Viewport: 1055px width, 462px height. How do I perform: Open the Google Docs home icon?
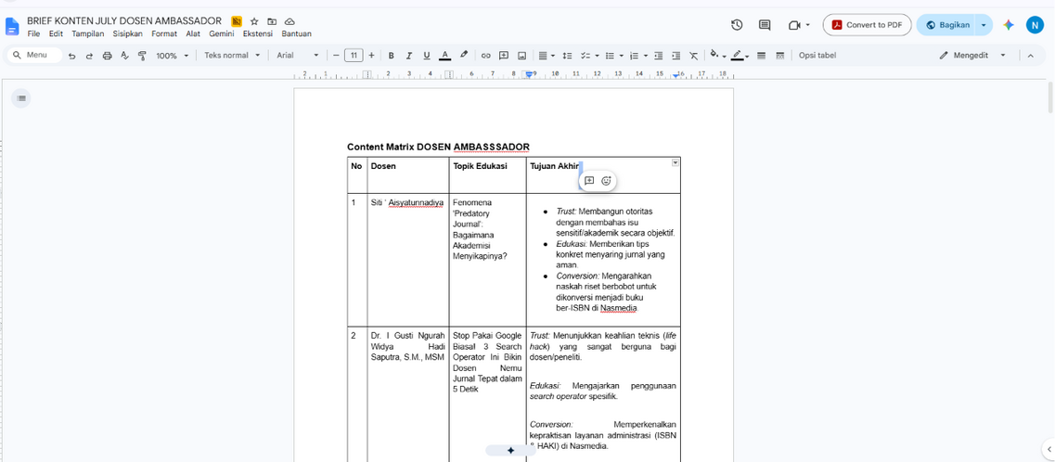pyautogui.click(x=13, y=26)
